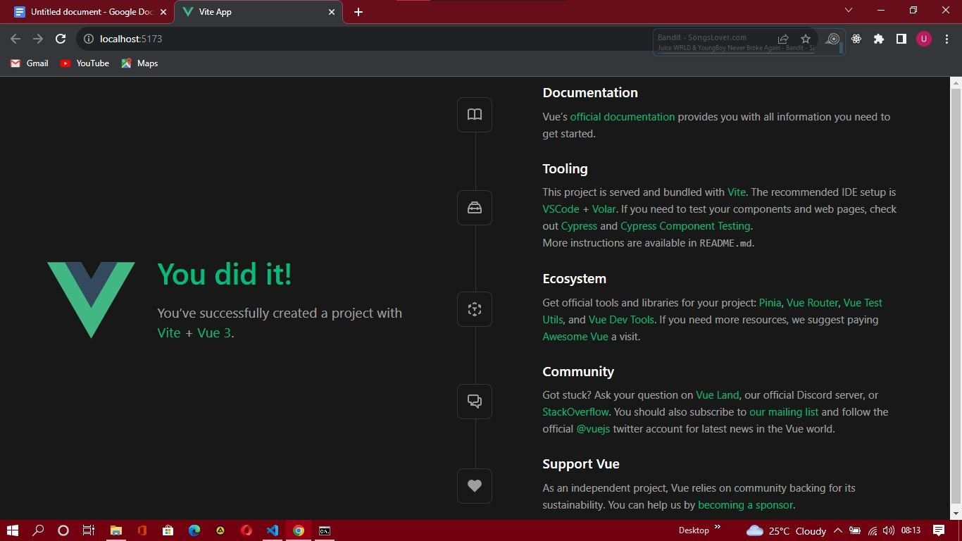Open the Pinia link
Screen dimensions: 962x541
click(770, 303)
